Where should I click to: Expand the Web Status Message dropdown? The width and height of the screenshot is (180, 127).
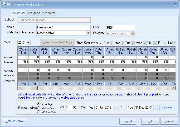[88, 33]
